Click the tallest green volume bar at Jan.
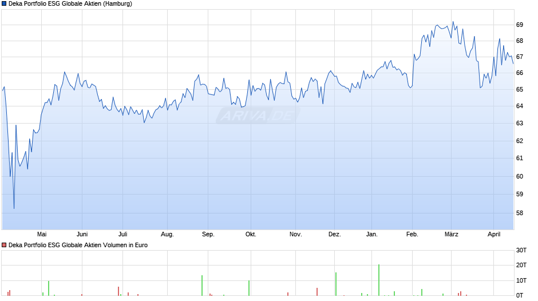538x301 pixels. coord(379,280)
